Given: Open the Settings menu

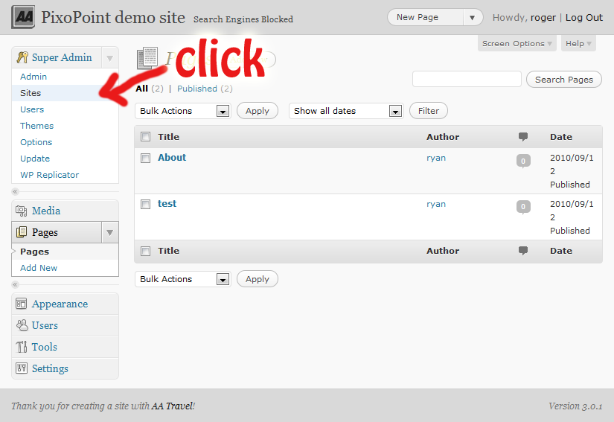Looking at the screenshot, I should pyautogui.click(x=50, y=368).
